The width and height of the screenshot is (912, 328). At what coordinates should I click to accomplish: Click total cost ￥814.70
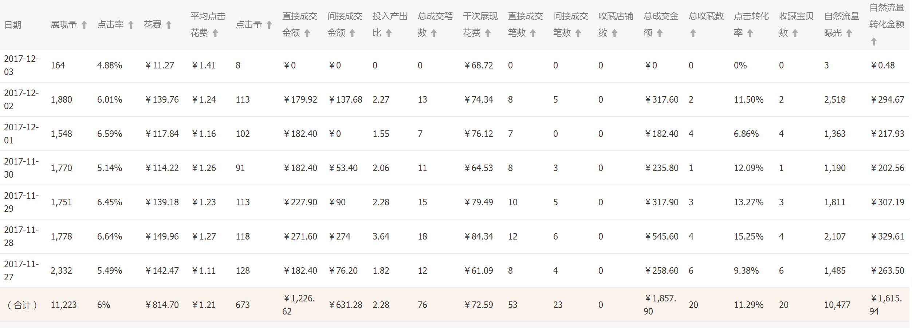point(162,305)
